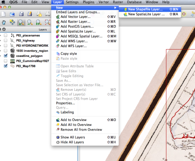Click the New Project blank page icon
The width and height of the screenshot is (195, 161).
click(3, 14)
